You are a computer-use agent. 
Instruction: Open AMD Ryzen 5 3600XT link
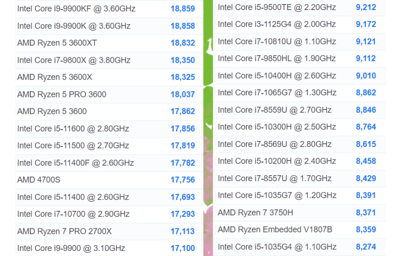click(57, 43)
